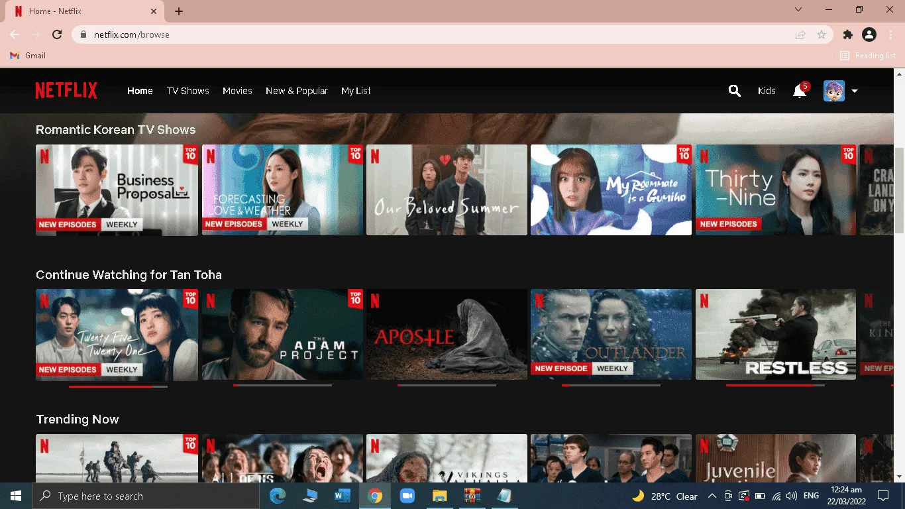Open a new browser tab
This screenshot has width=905, height=509.
179,11
